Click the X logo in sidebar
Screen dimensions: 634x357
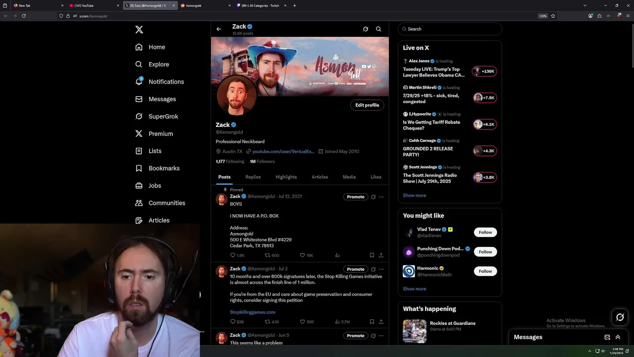[x=139, y=30]
